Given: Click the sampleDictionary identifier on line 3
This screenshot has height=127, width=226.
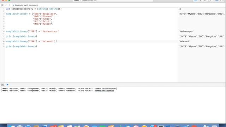Looking at the screenshot, I should (17, 14).
